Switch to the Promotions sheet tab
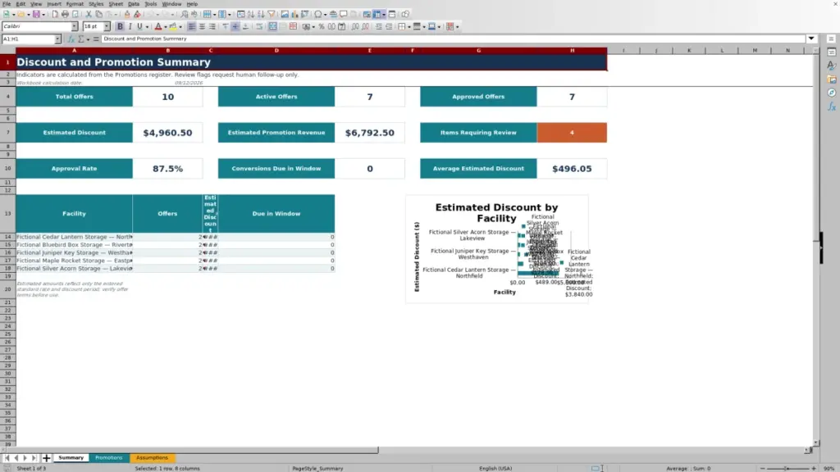Screen dimensions: 840x472 coord(109,458)
